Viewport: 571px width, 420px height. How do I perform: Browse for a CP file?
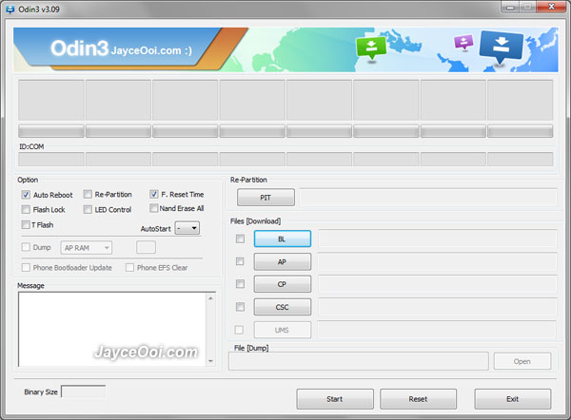click(x=283, y=284)
